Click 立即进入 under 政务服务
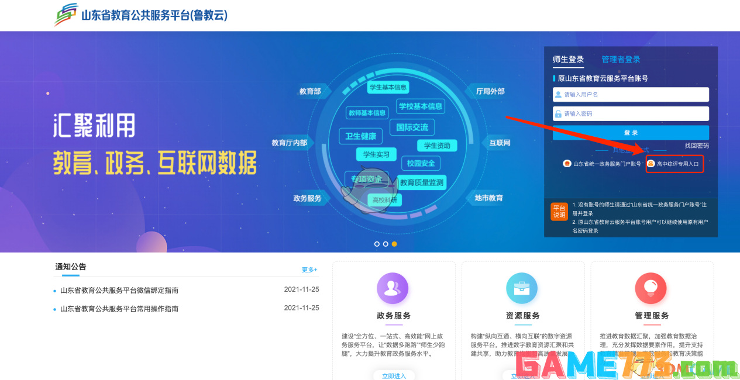The width and height of the screenshot is (740, 380). pos(394,376)
